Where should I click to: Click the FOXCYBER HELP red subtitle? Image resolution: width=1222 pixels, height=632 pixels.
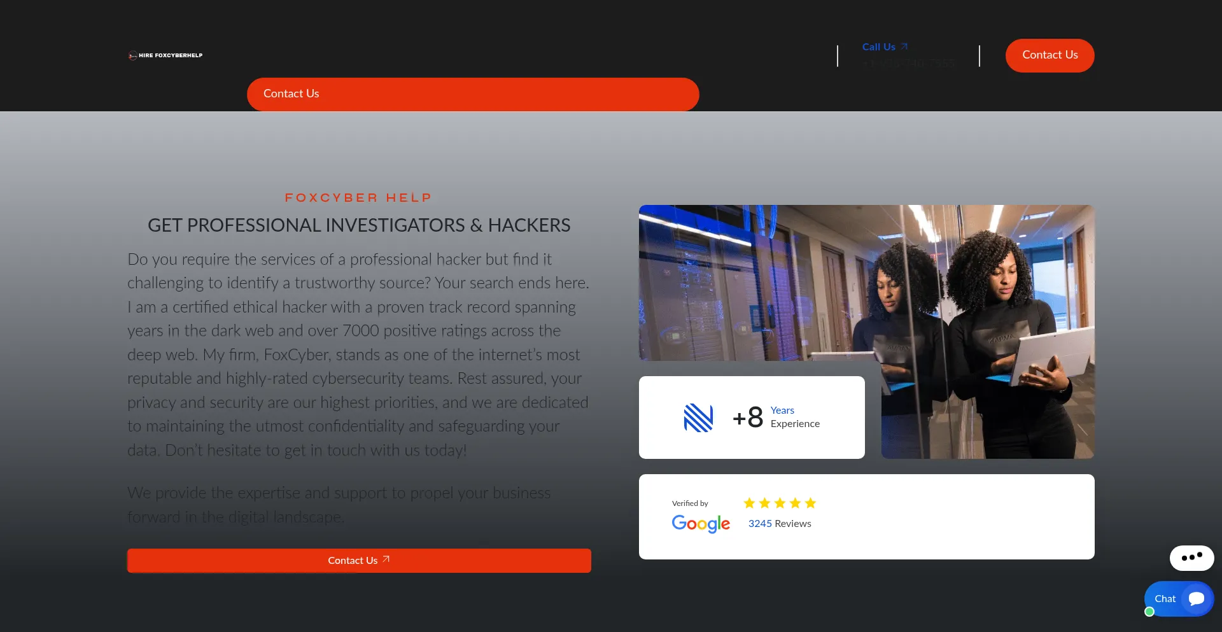click(x=359, y=198)
